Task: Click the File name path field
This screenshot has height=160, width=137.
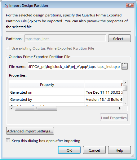Action: pyautogui.click(x=74, y=66)
